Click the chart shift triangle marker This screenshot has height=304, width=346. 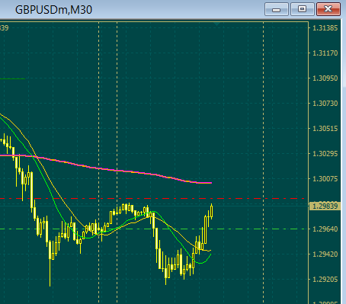[x=216, y=24]
